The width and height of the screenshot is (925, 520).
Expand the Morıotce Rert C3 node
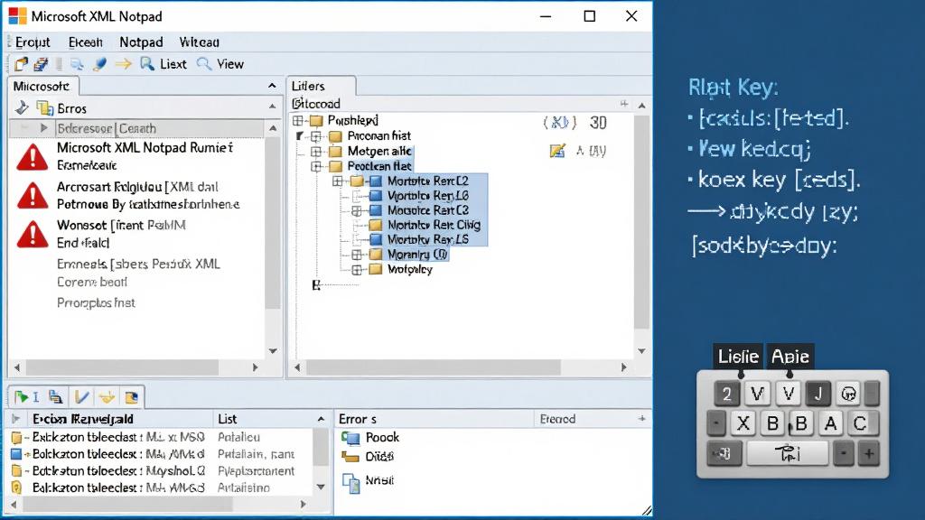pyautogui.click(x=357, y=210)
